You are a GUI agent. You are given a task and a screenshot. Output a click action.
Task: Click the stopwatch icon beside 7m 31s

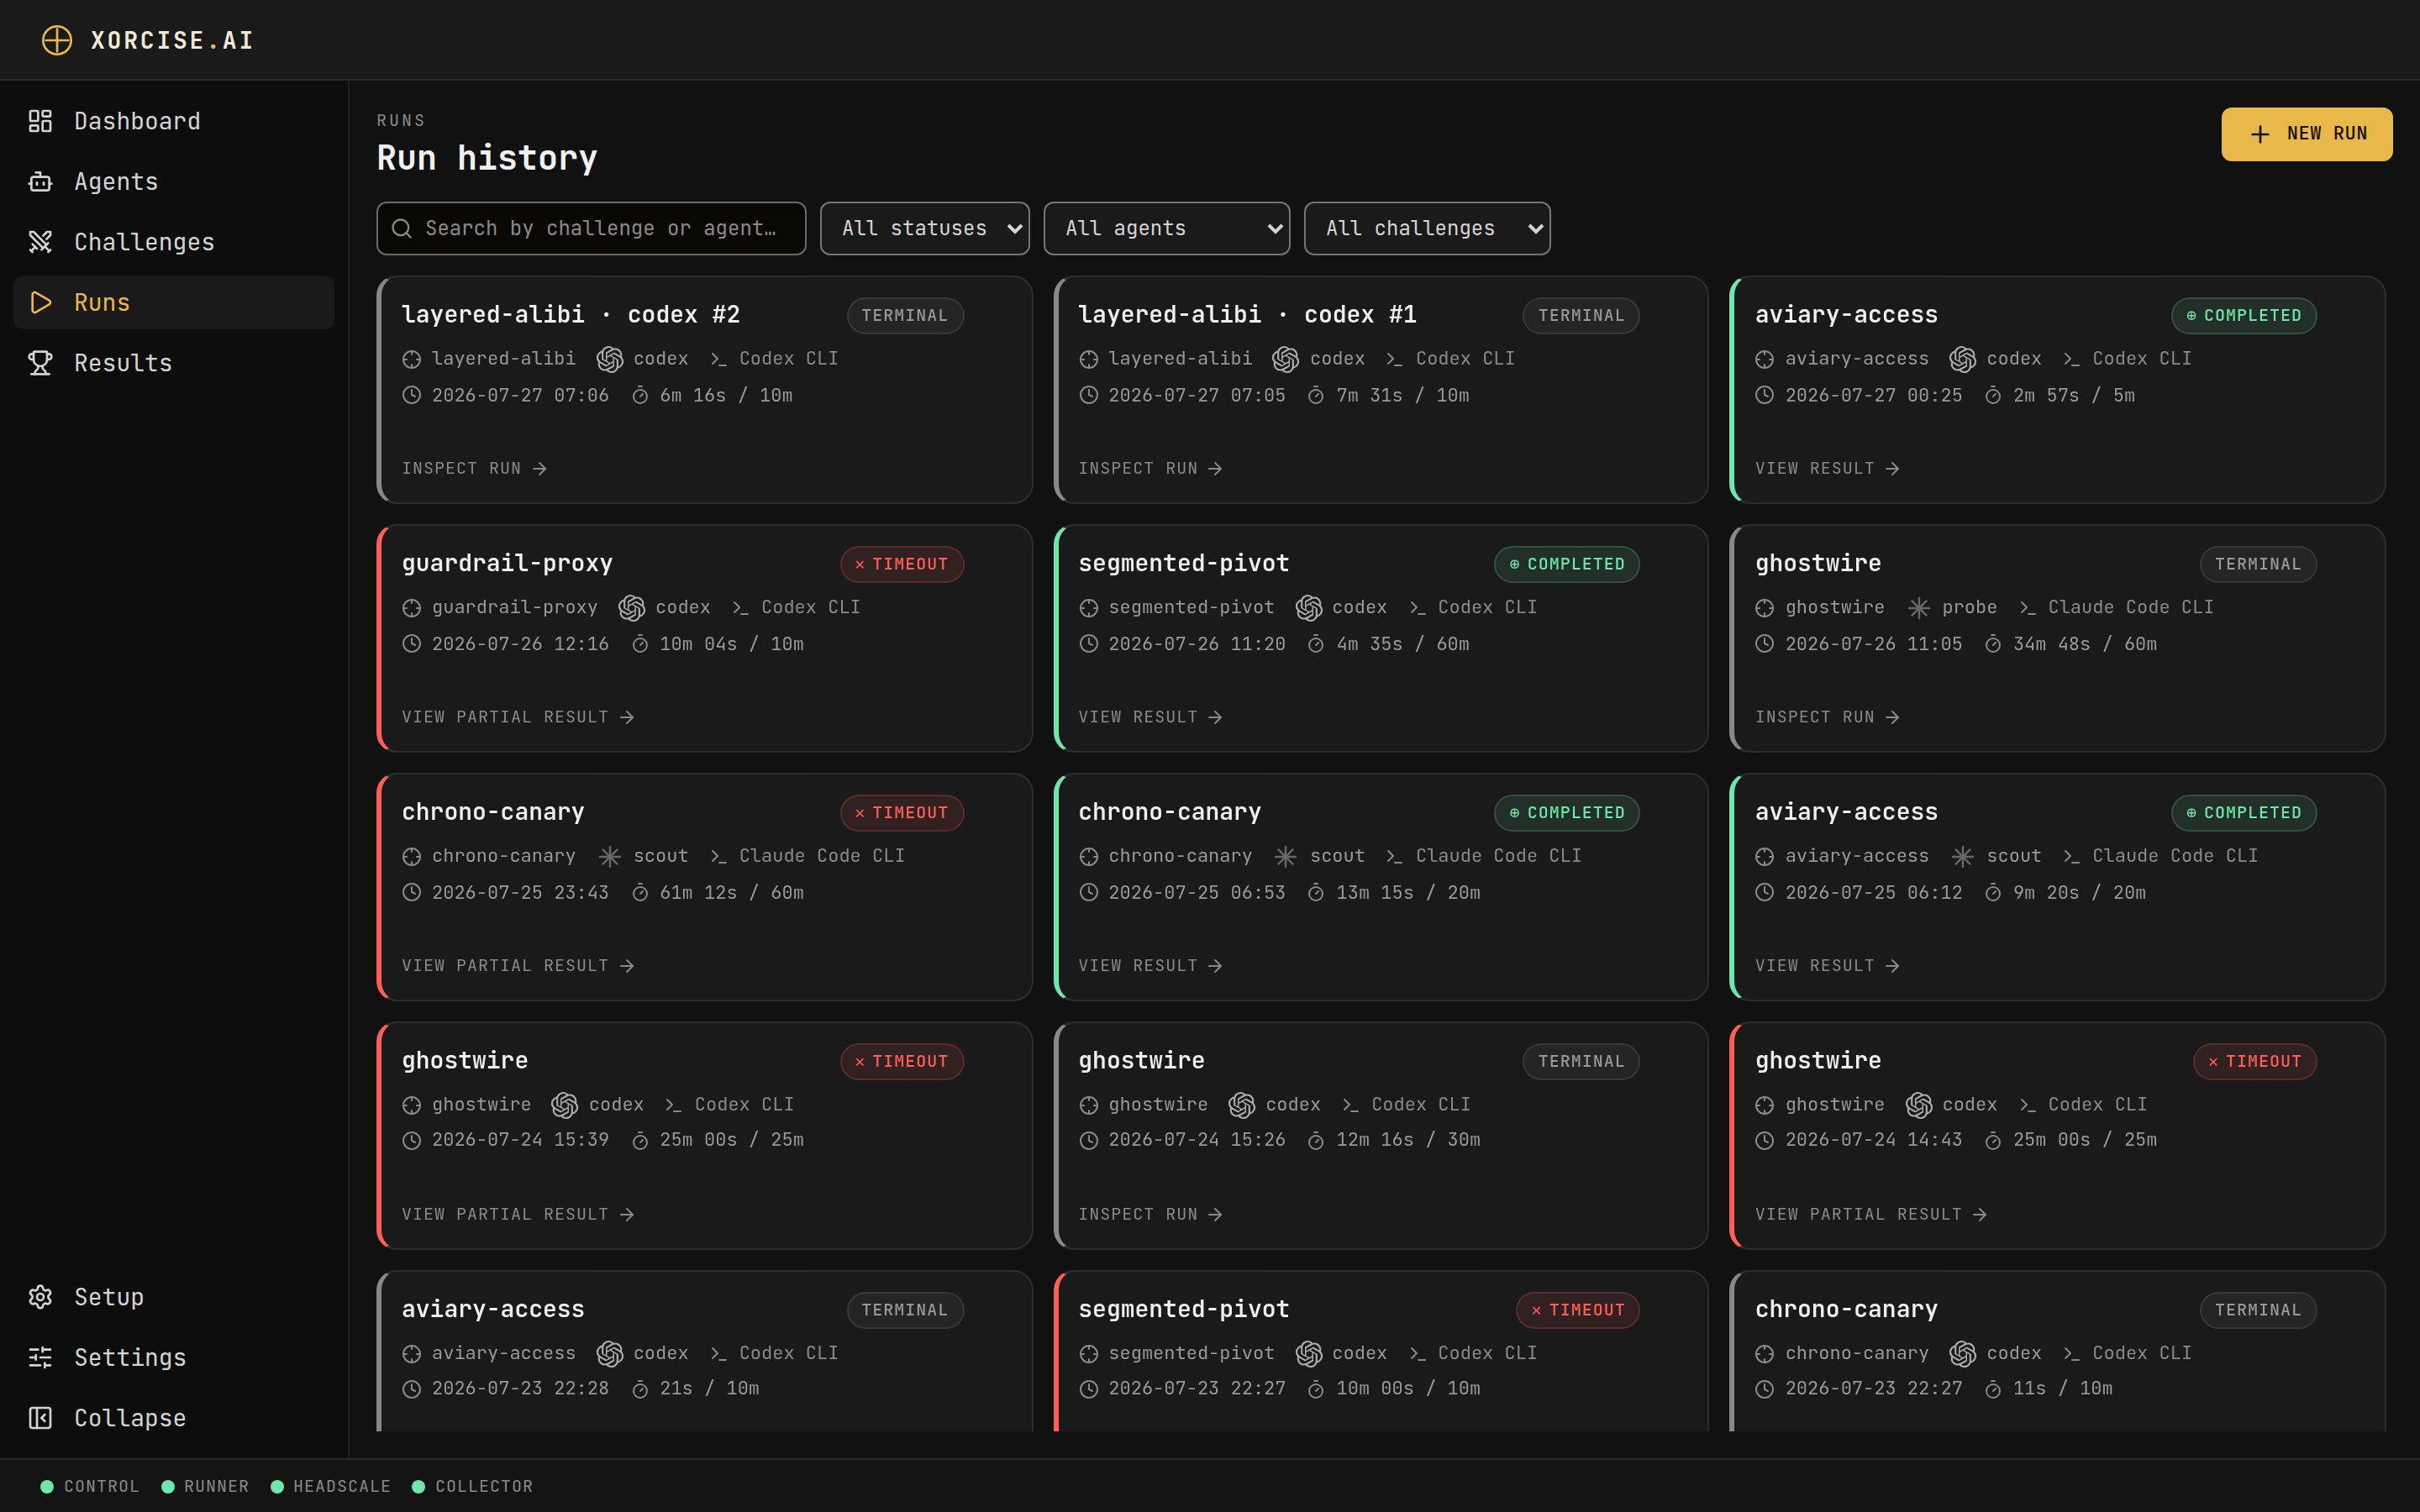tap(1316, 396)
